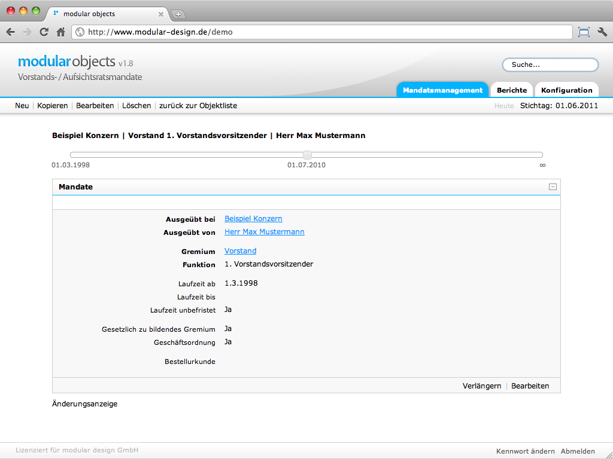This screenshot has height=459, width=613.
Task: Open the browser wrench settings menu
Action: tap(602, 32)
